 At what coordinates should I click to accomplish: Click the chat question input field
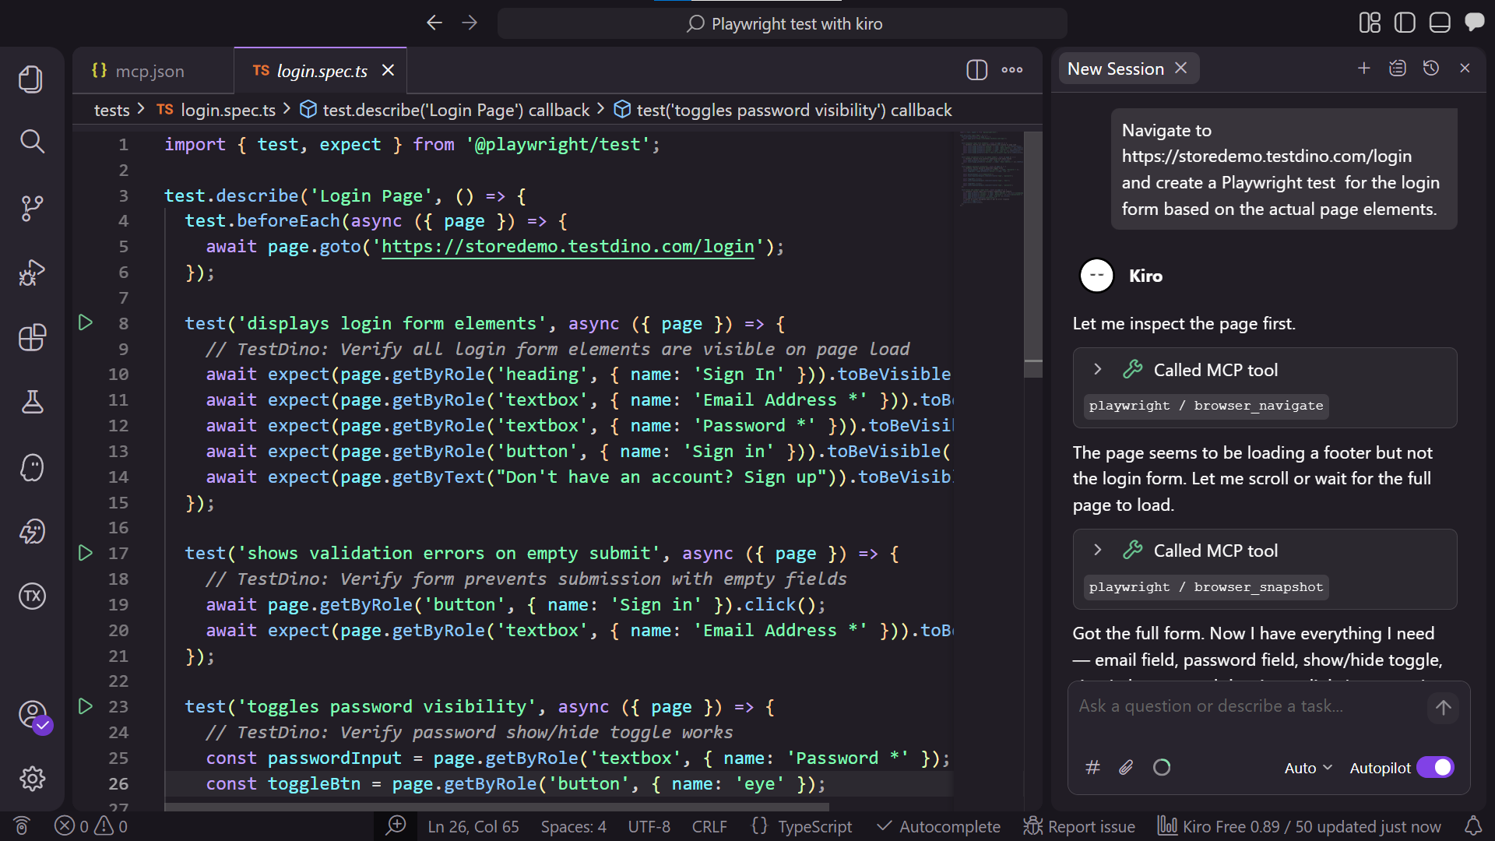tap(1246, 707)
